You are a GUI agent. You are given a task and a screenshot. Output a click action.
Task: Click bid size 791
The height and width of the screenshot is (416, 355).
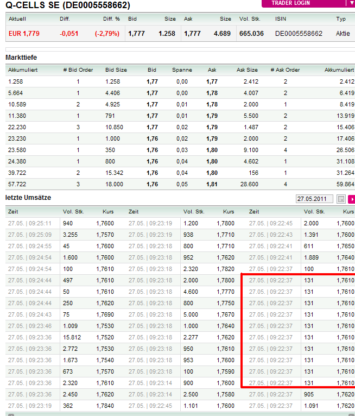tap(110, 116)
